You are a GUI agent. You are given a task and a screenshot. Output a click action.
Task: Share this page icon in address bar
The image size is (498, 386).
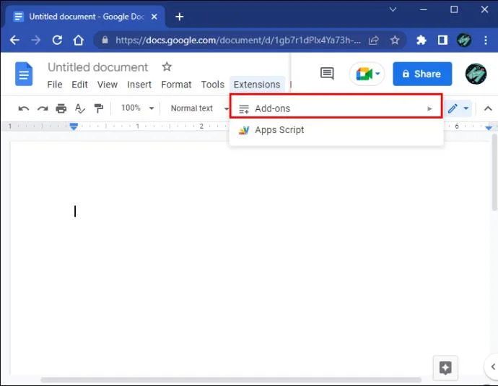tap(374, 40)
